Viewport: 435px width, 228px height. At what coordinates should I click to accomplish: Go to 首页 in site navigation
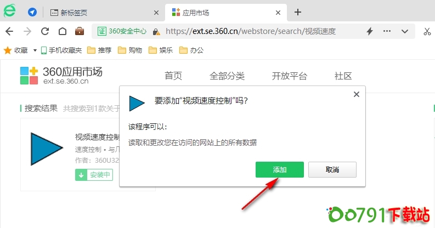click(x=173, y=76)
